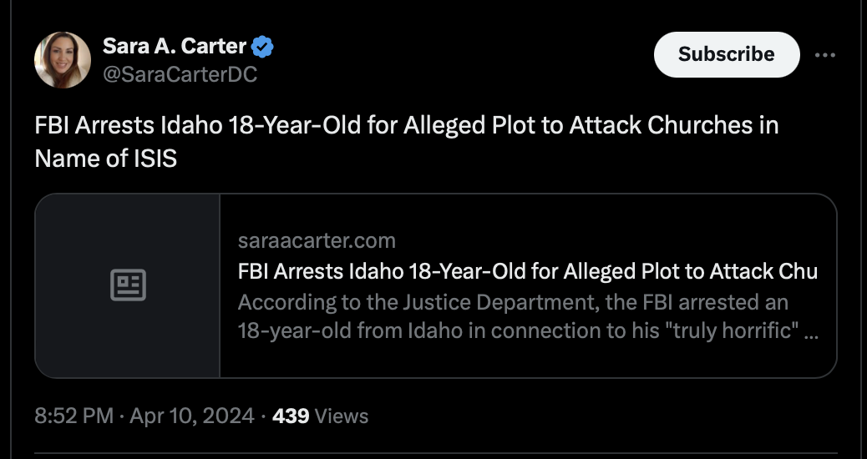The image size is (867, 459).
Task: Open the saraacarter.com domain link
Action: 317,240
